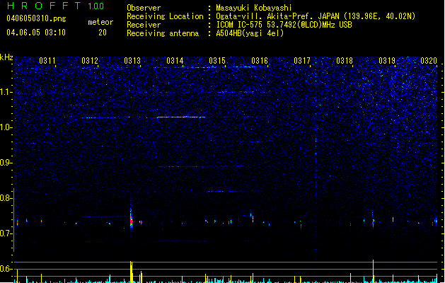Click the 0320 time marker
Viewport: 445px width, 283px height.
pos(429,60)
